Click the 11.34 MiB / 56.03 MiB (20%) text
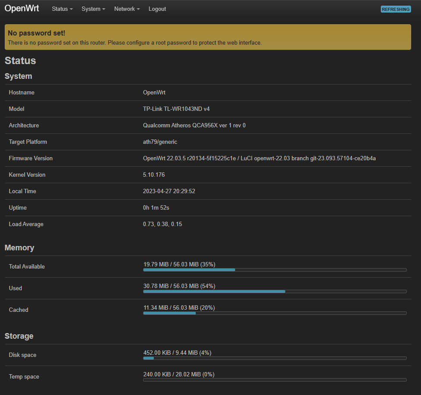Screen dimensions: 421x395 click(179, 308)
